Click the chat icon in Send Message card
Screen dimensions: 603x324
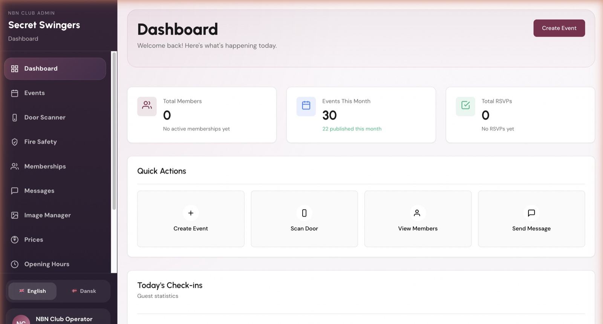(x=531, y=213)
